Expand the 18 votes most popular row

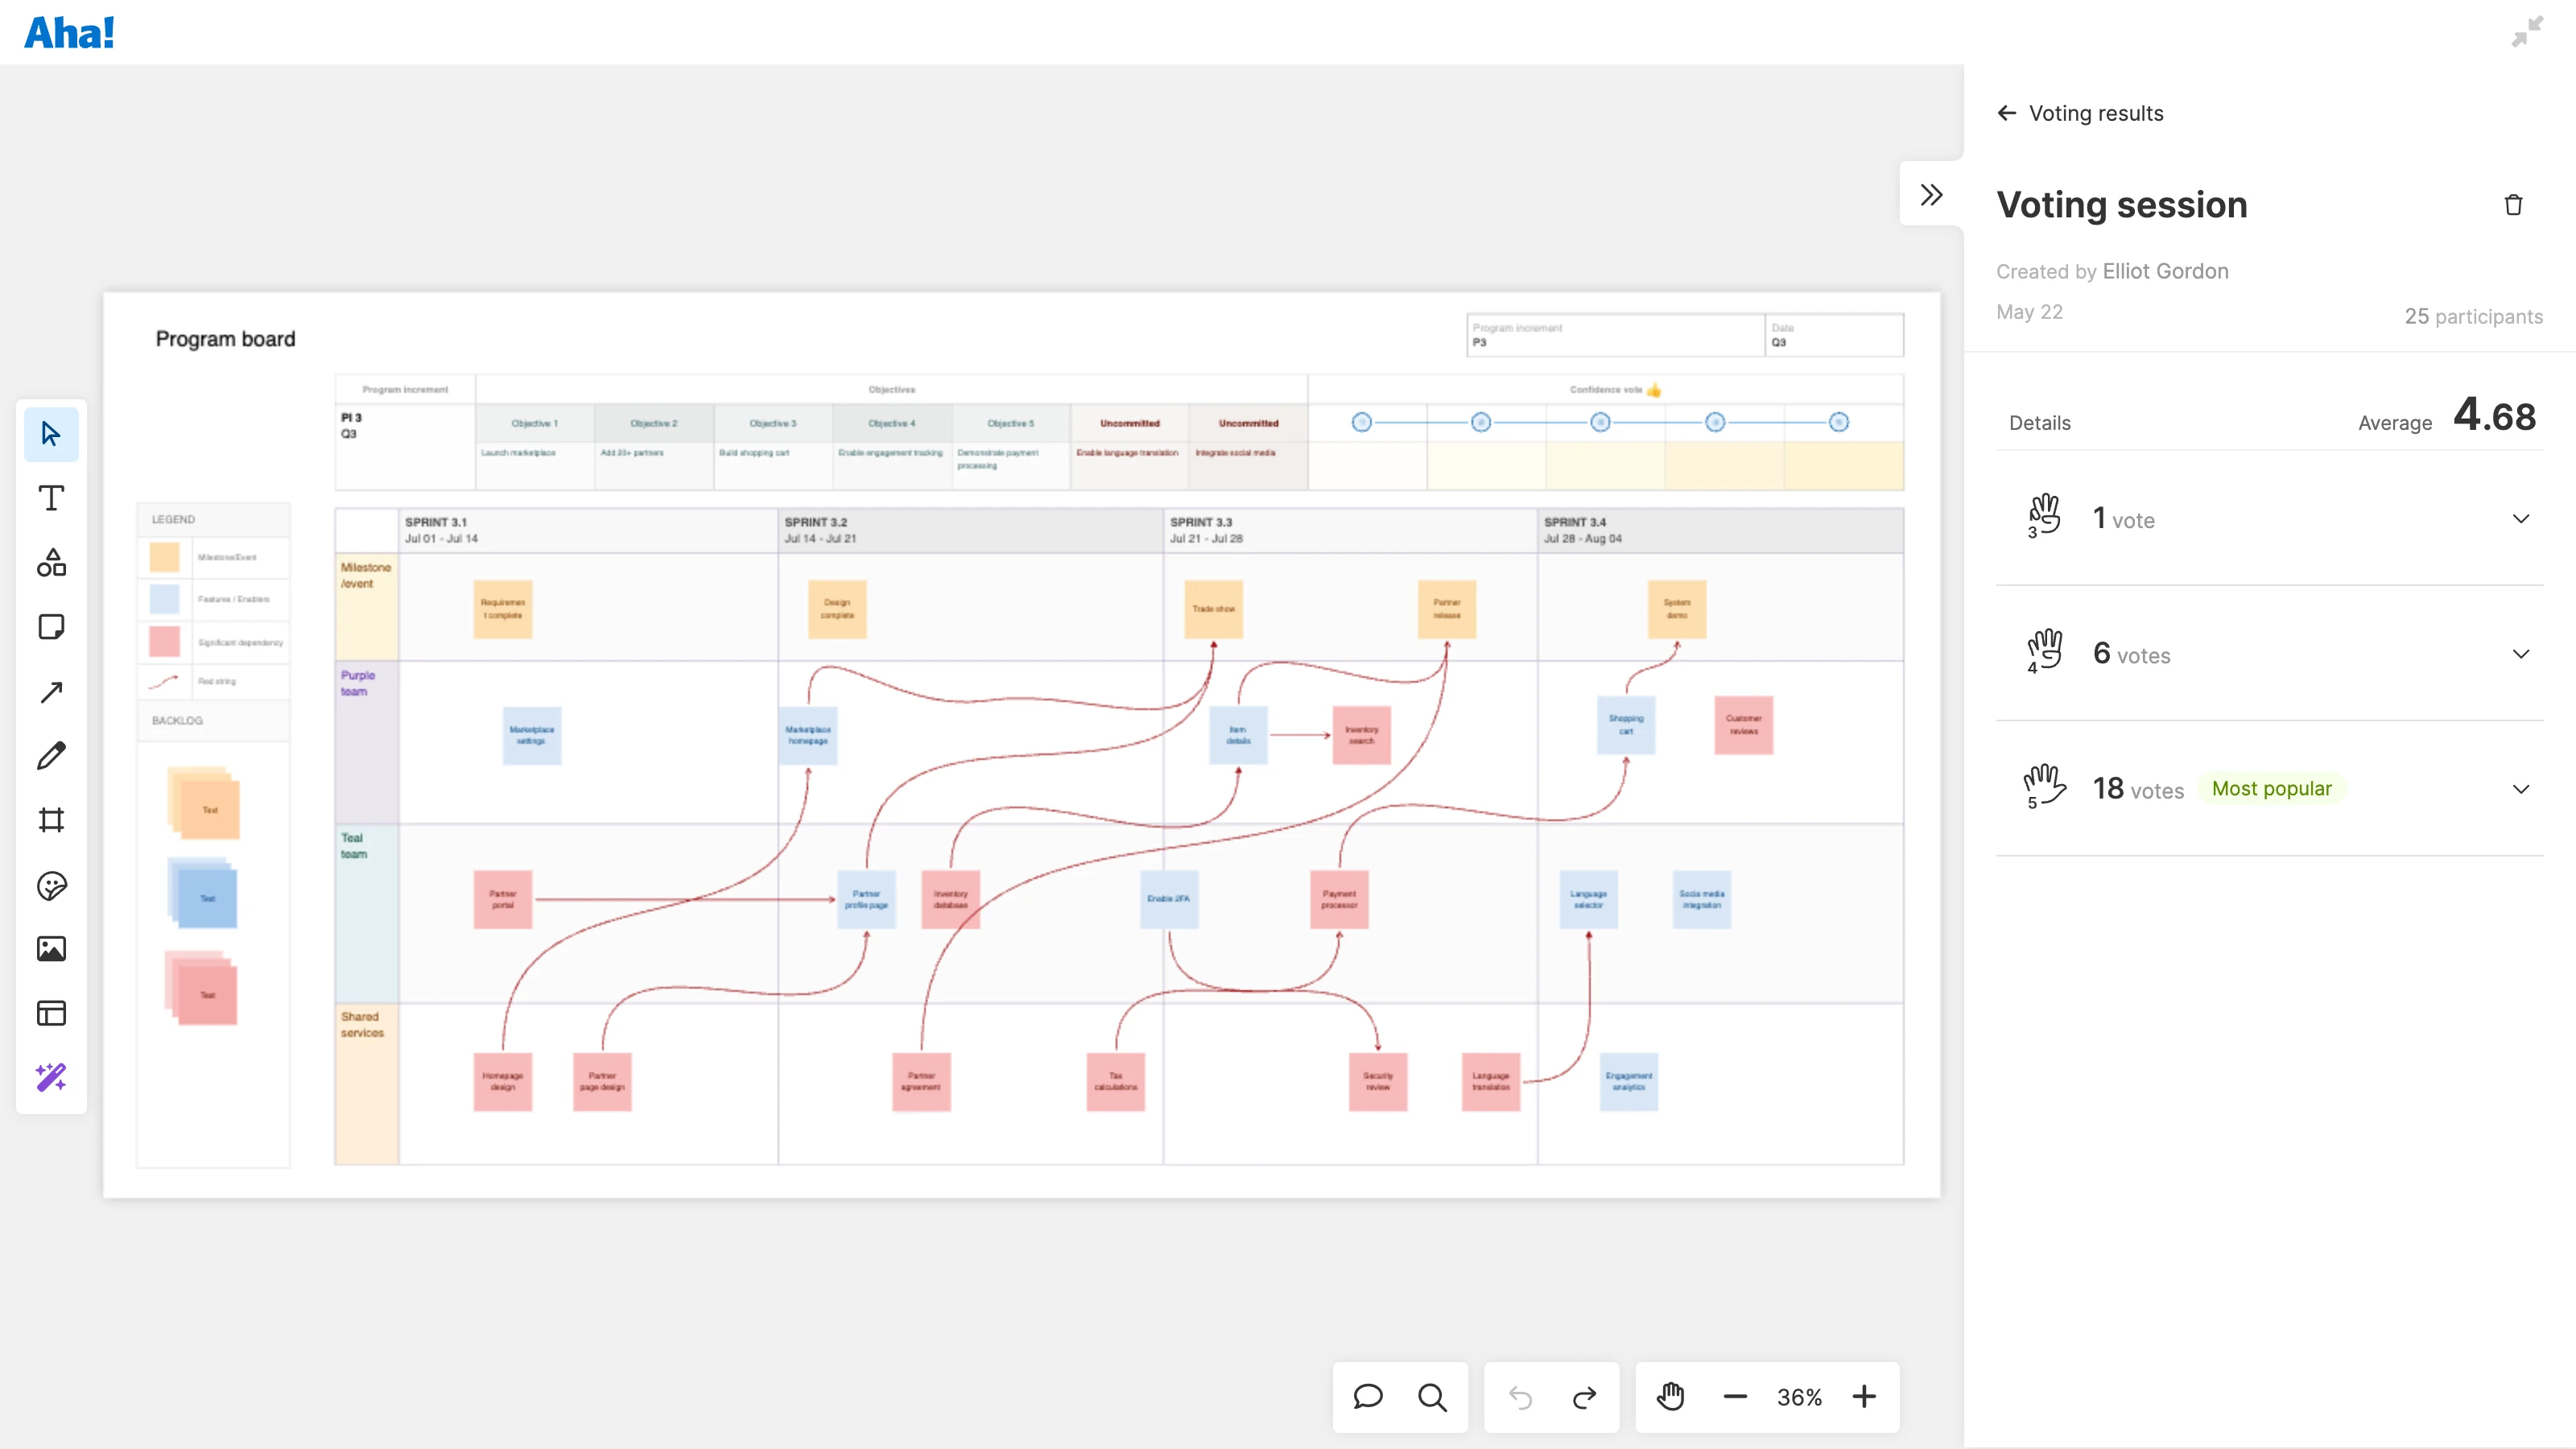coord(2520,789)
